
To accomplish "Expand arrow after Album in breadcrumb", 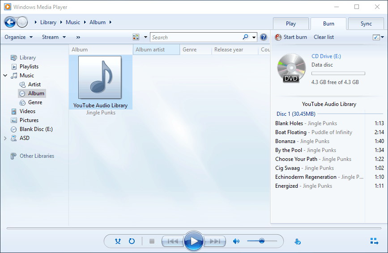I will [111, 22].
